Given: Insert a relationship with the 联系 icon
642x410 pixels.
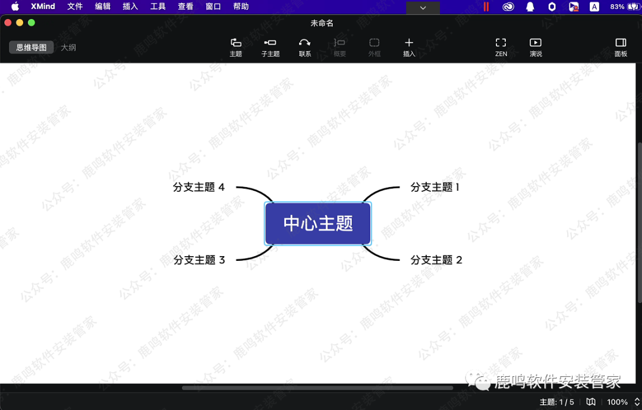Looking at the screenshot, I should coord(304,47).
